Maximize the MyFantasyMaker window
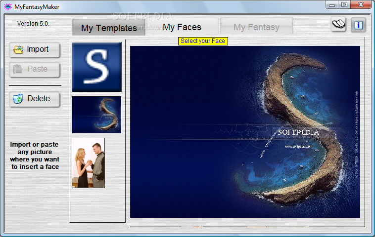This screenshot has width=375, height=237. 344,4
